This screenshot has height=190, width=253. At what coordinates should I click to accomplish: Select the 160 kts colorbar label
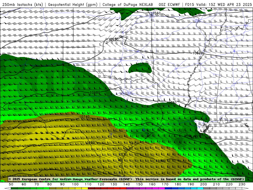(x=152, y=184)
